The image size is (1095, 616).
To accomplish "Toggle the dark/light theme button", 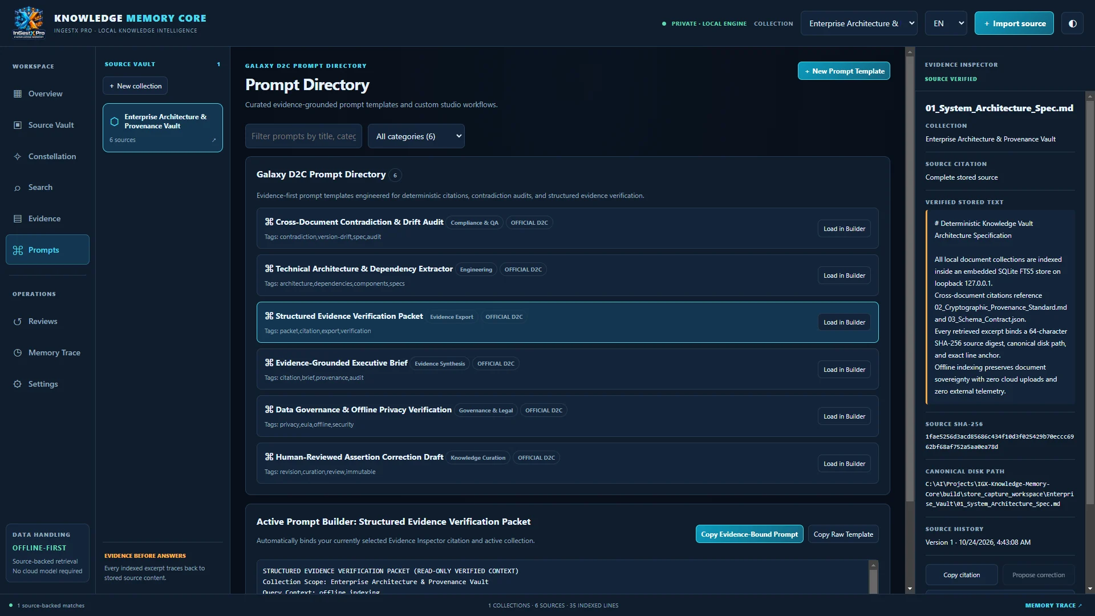I will pyautogui.click(x=1072, y=23).
